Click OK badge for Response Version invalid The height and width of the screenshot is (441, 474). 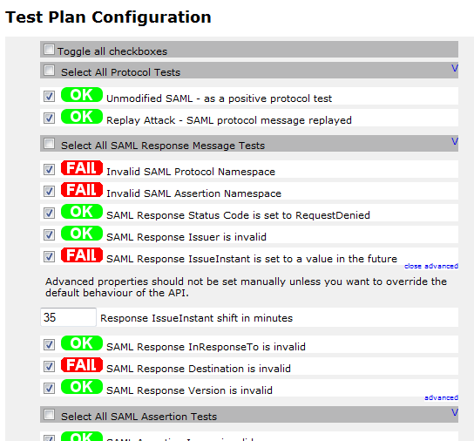pos(82,387)
